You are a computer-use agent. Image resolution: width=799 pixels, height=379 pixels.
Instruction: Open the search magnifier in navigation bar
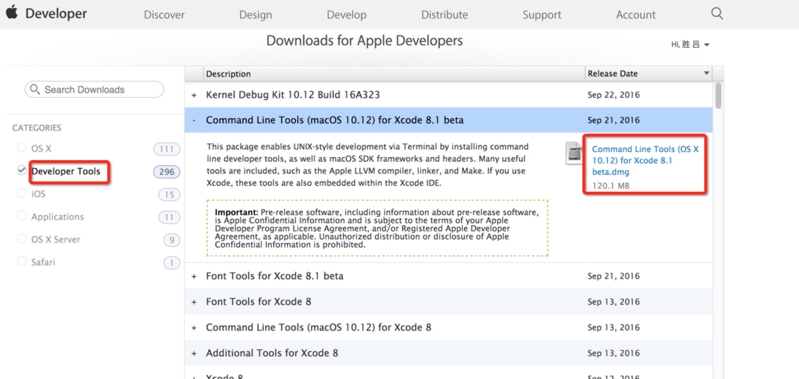(717, 14)
